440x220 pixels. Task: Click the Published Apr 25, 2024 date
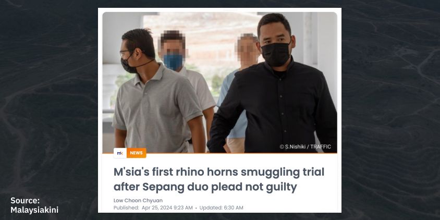(x=153, y=208)
